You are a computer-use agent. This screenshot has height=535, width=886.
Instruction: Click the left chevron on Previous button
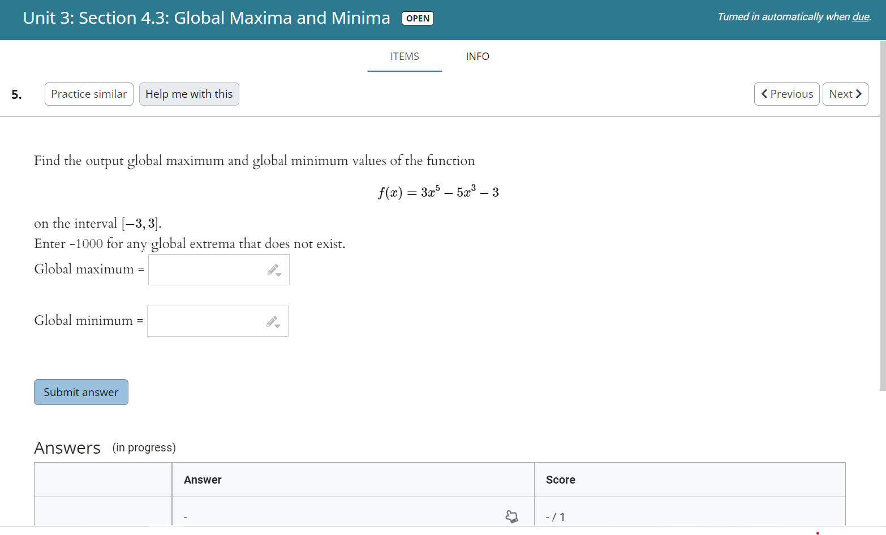tap(764, 94)
